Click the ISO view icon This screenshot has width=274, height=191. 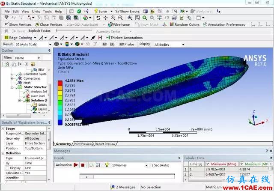click(159, 18)
